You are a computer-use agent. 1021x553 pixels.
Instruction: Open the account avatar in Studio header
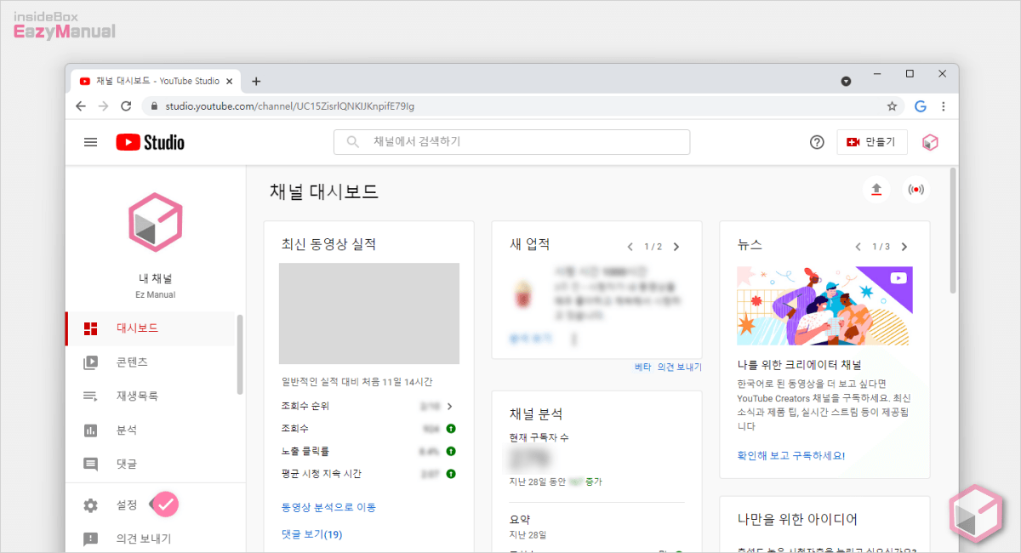(x=930, y=142)
